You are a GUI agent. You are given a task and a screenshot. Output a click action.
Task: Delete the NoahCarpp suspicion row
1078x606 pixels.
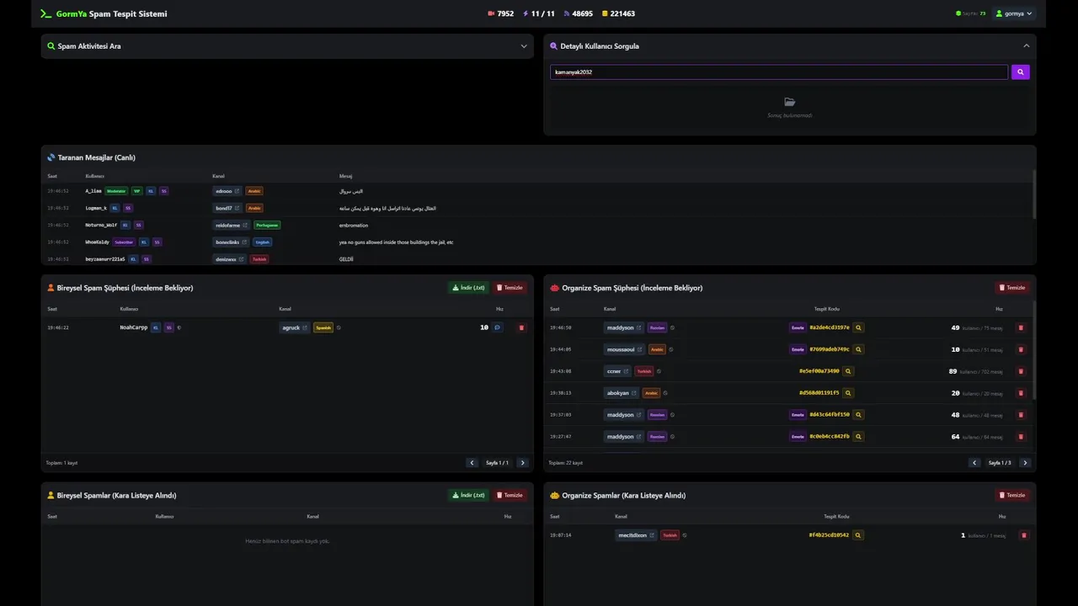click(521, 327)
